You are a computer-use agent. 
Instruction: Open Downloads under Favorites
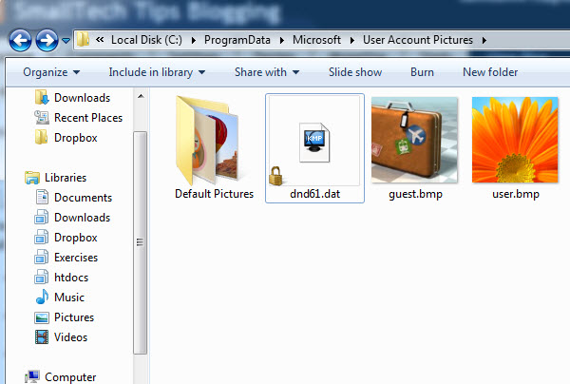[82, 98]
